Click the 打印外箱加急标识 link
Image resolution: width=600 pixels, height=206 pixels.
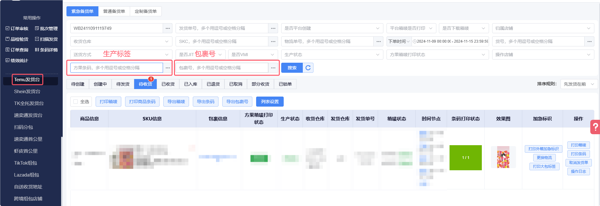[543, 149]
